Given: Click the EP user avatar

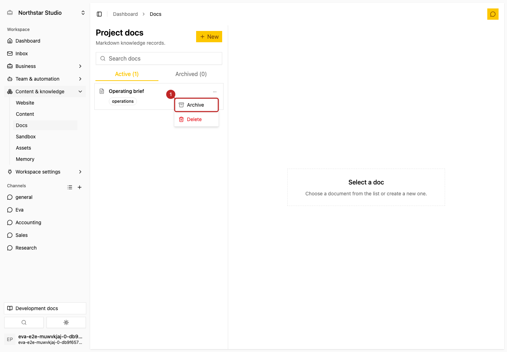Looking at the screenshot, I should pos(10,339).
